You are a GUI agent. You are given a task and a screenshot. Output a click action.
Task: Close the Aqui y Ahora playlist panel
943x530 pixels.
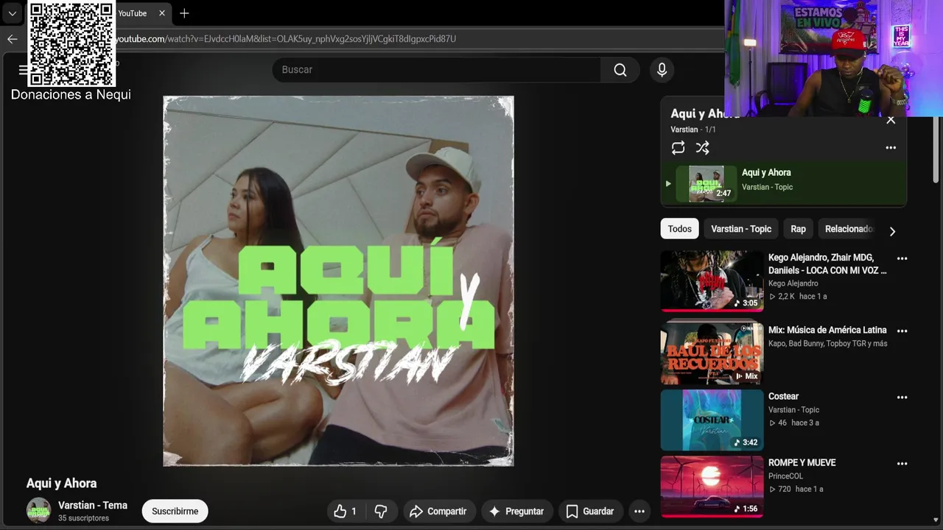click(891, 120)
